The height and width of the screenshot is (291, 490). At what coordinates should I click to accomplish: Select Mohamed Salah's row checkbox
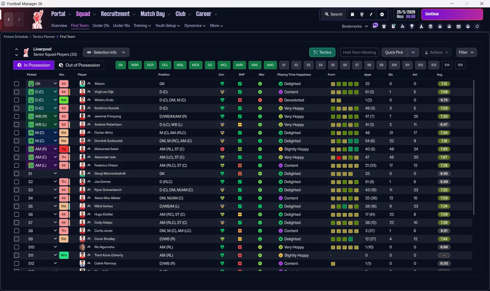16,149
